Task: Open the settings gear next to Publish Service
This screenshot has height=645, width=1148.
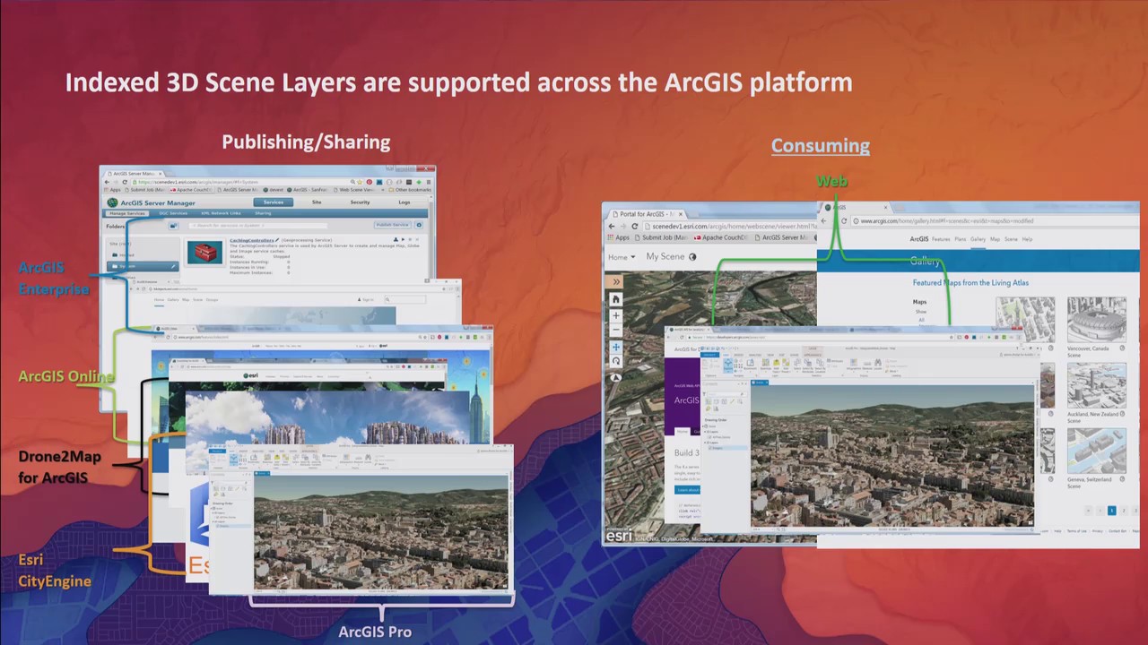Action: click(419, 225)
